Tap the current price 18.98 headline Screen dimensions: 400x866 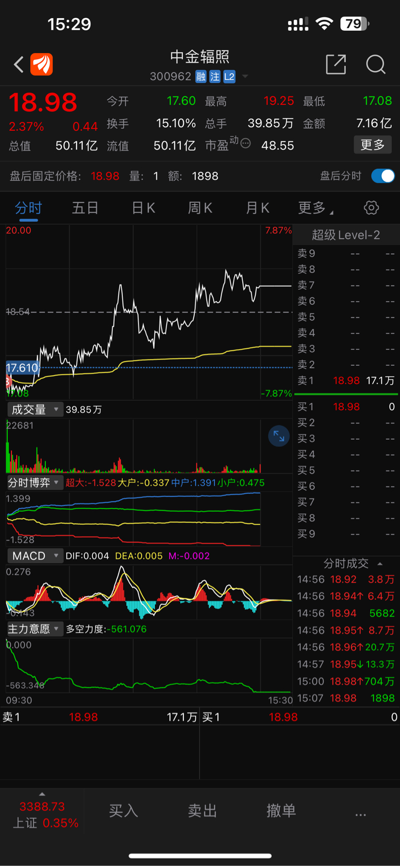[43, 102]
